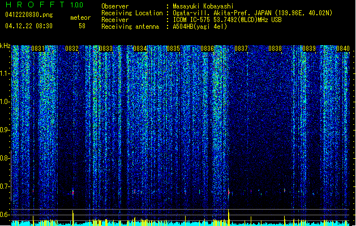The height and width of the screenshot is (226, 356).
Task: Select the 0833 time label
Action: pos(106,49)
